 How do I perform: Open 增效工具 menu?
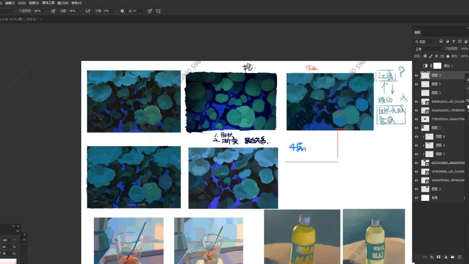click(48, 3)
